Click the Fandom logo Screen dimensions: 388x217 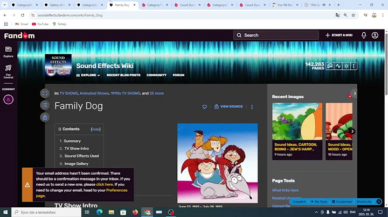(x=19, y=35)
